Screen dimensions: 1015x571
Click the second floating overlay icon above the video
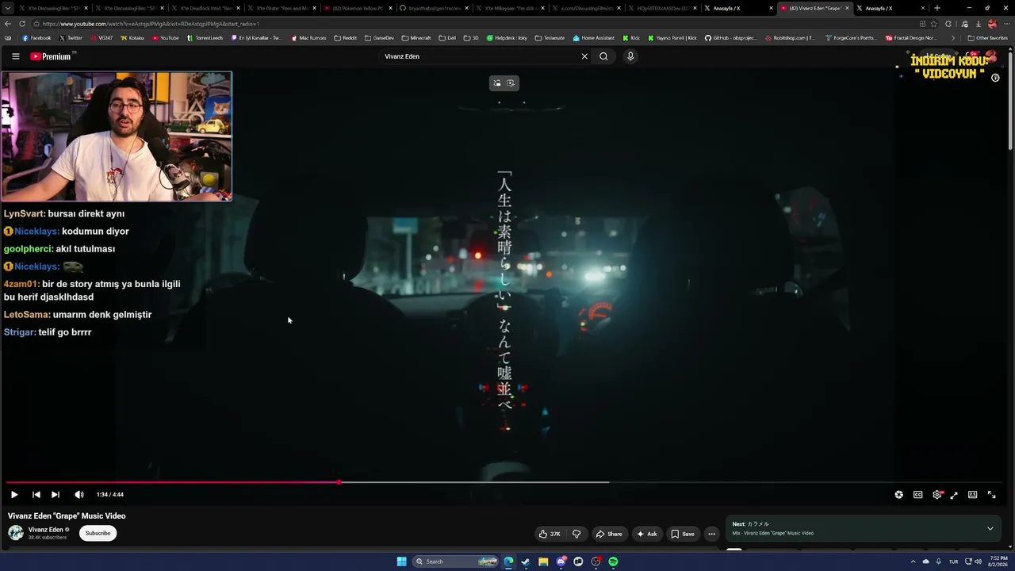[x=511, y=83]
